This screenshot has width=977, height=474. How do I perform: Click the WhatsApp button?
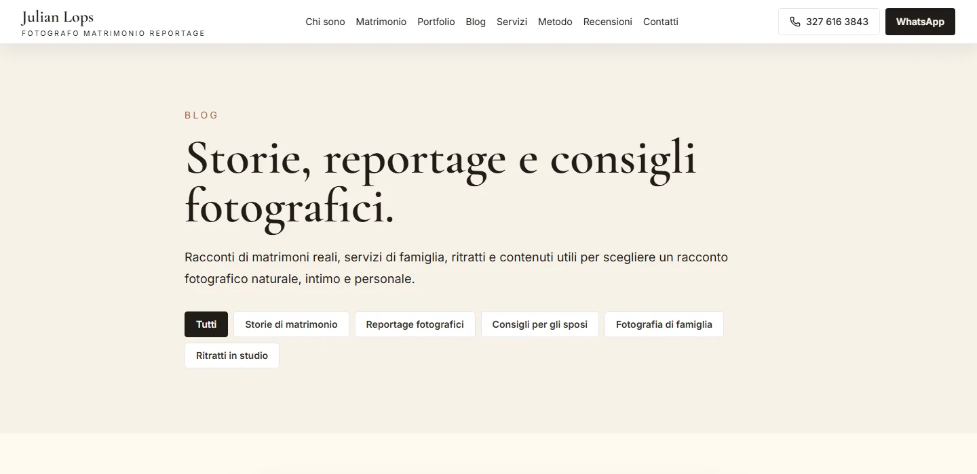[920, 22]
